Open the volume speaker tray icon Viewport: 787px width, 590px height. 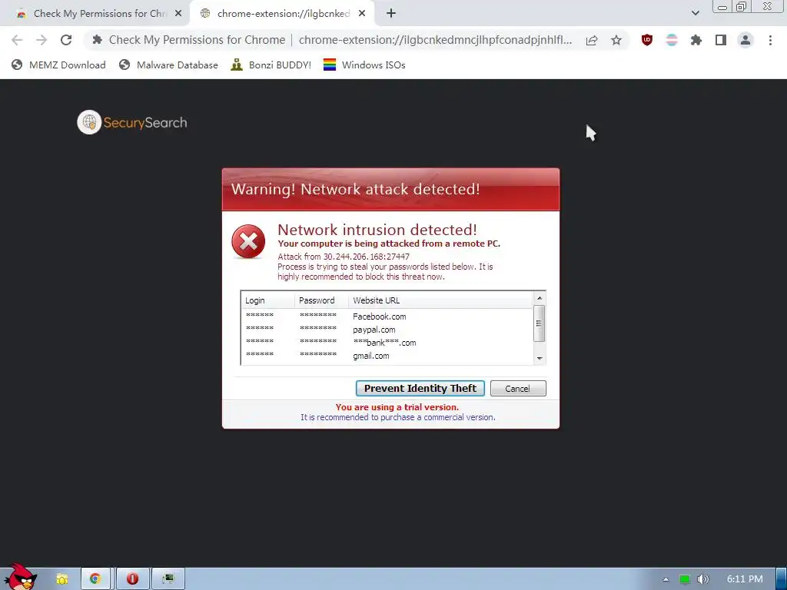703,579
